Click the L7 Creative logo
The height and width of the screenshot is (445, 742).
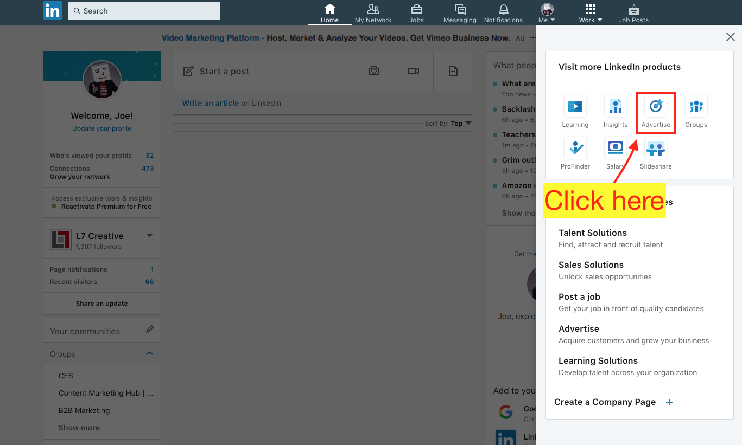pos(60,240)
